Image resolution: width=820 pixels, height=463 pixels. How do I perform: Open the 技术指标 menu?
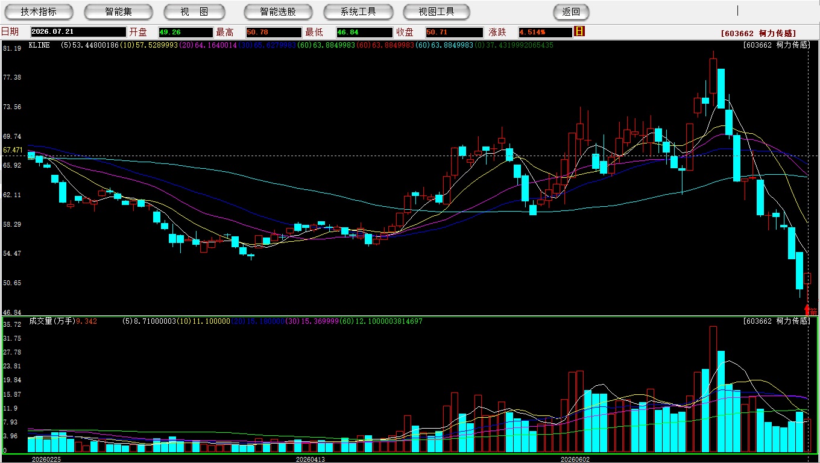39,11
